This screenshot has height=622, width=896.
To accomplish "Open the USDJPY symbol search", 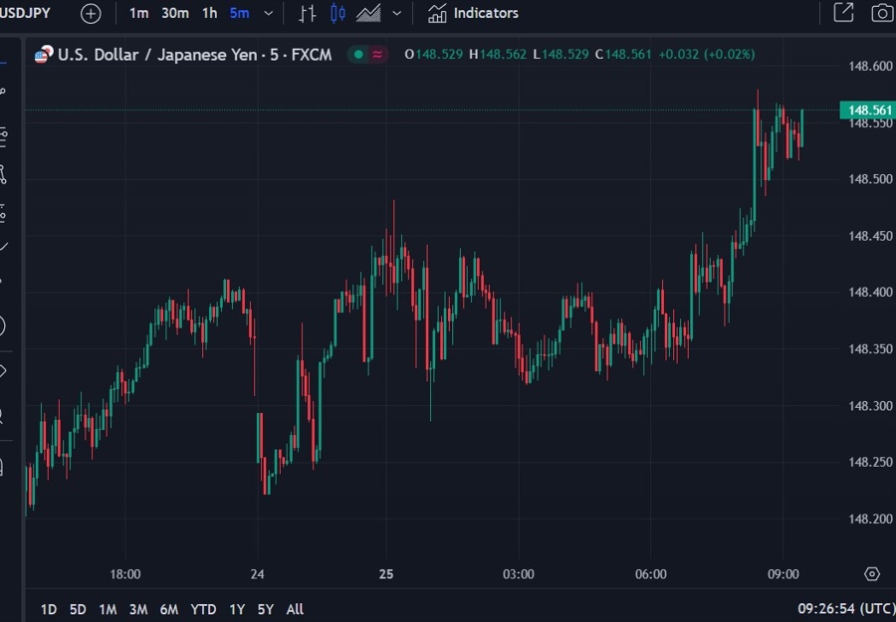I will tap(25, 13).
